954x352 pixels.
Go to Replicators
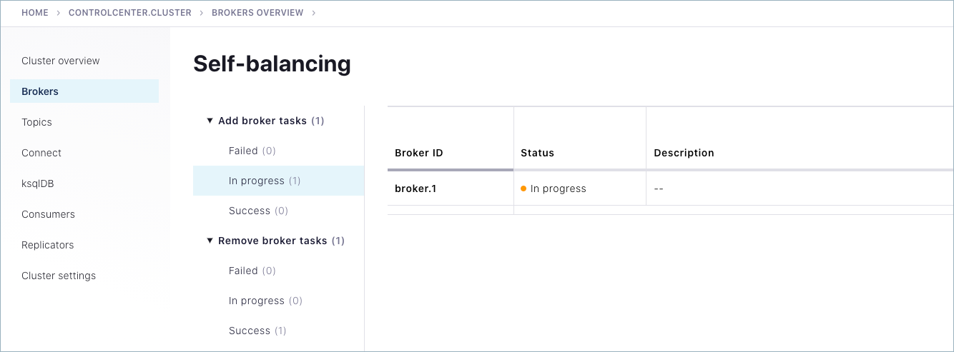point(47,245)
